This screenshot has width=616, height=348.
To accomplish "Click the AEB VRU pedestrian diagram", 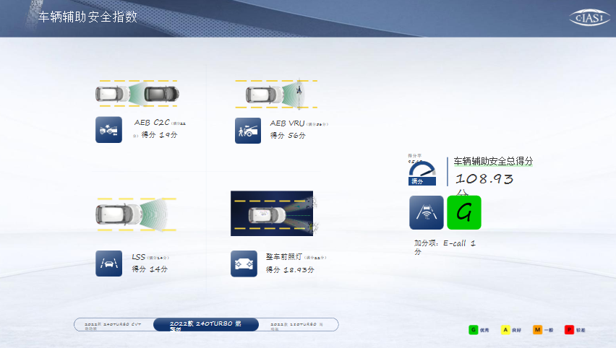I will pos(276,94).
